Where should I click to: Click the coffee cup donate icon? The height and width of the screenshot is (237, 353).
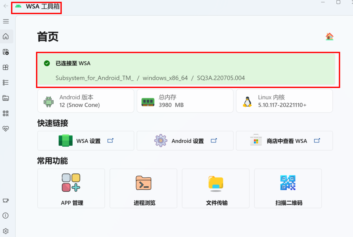[x=6, y=200]
